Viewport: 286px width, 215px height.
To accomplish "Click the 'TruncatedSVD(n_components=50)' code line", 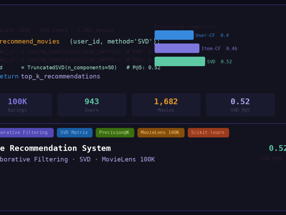I will click(72, 68).
